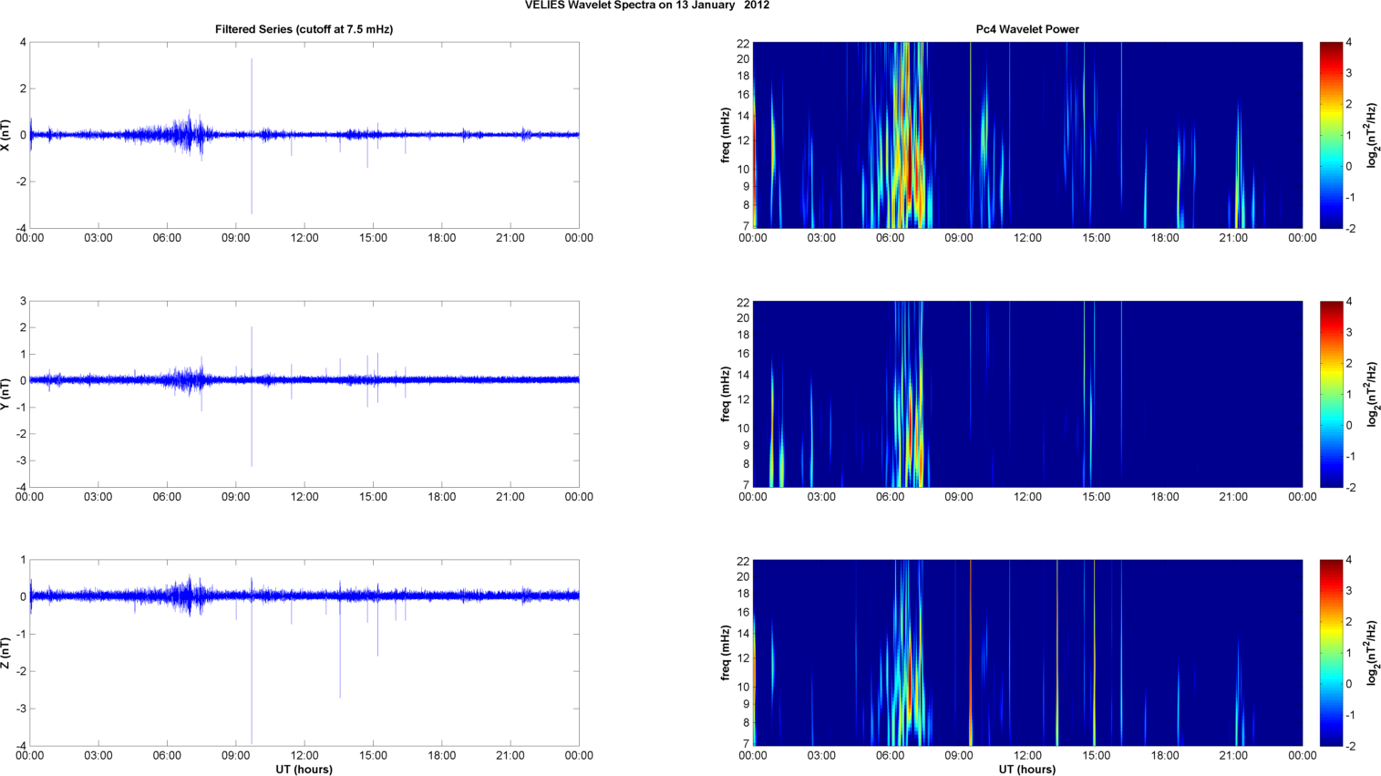Select the "Filtered Series (cutoff at 7.5 mHz)" heading
The width and height of the screenshot is (1381, 776).
click(x=304, y=29)
